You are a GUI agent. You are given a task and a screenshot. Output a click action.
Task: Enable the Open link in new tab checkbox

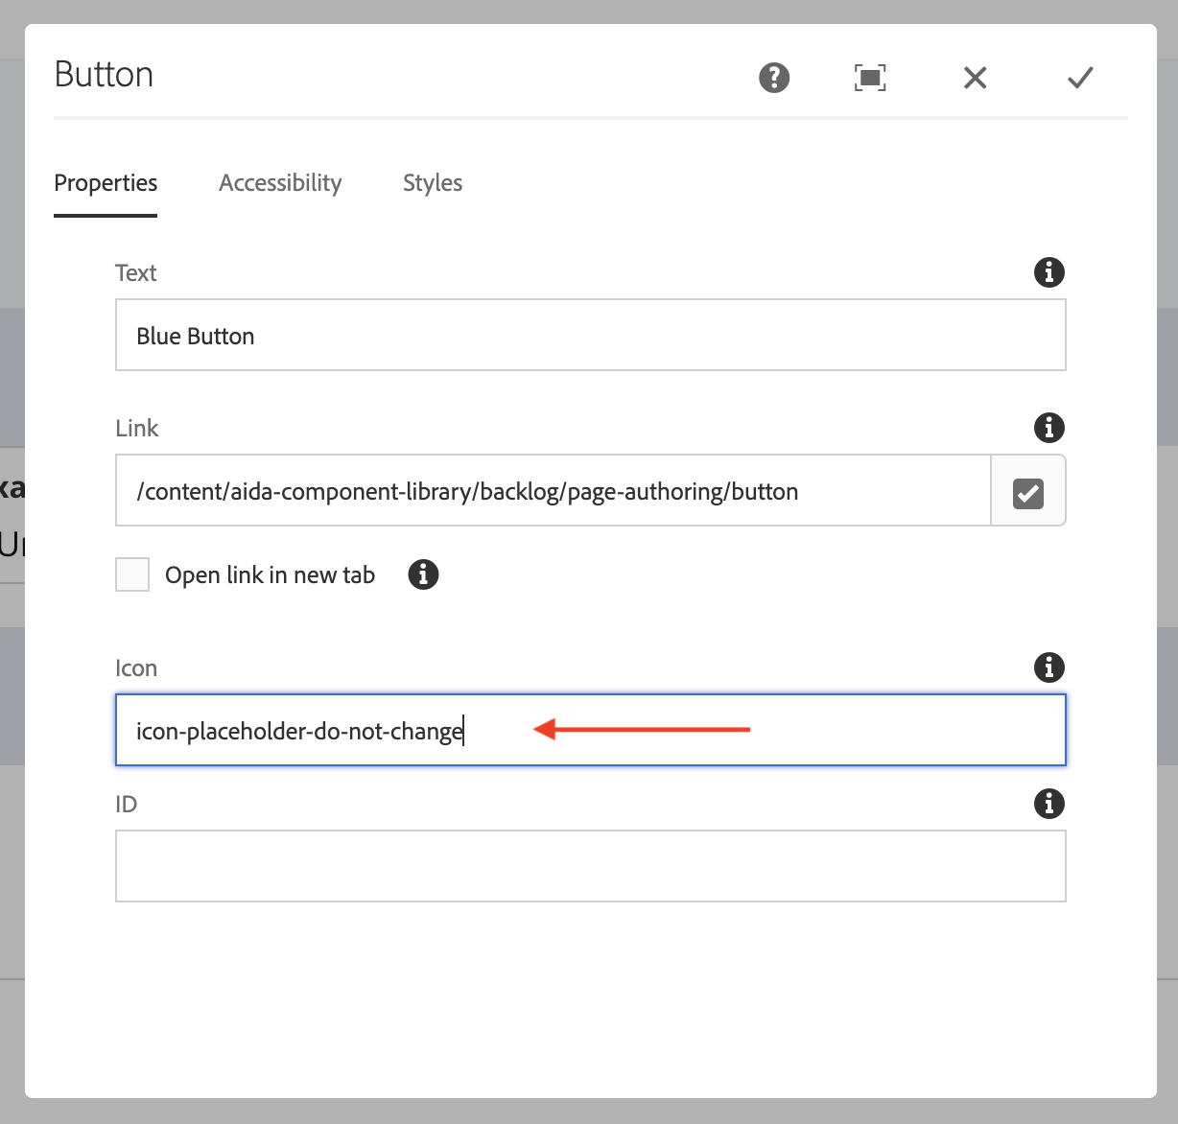pos(132,574)
